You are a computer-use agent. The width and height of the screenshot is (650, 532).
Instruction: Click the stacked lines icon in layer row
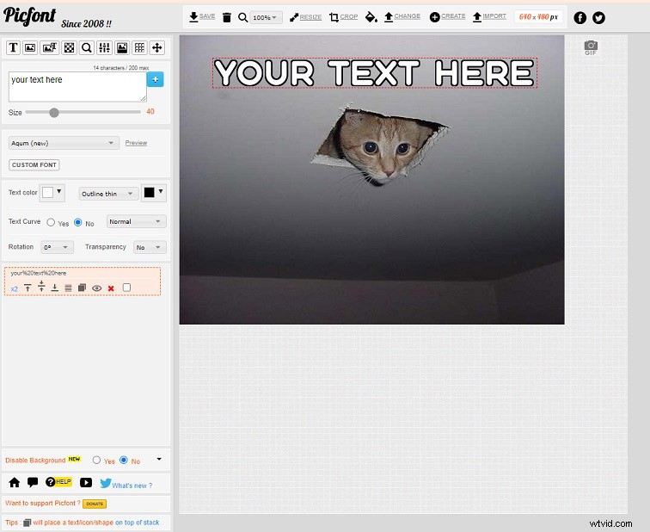pyautogui.click(x=69, y=288)
